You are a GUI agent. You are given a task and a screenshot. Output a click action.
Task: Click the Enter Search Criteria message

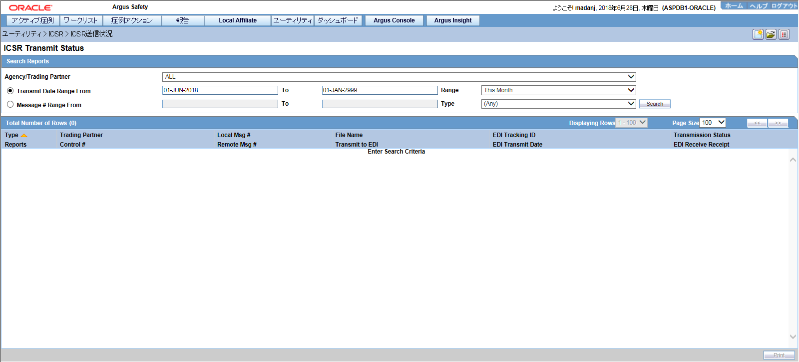[397, 152]
